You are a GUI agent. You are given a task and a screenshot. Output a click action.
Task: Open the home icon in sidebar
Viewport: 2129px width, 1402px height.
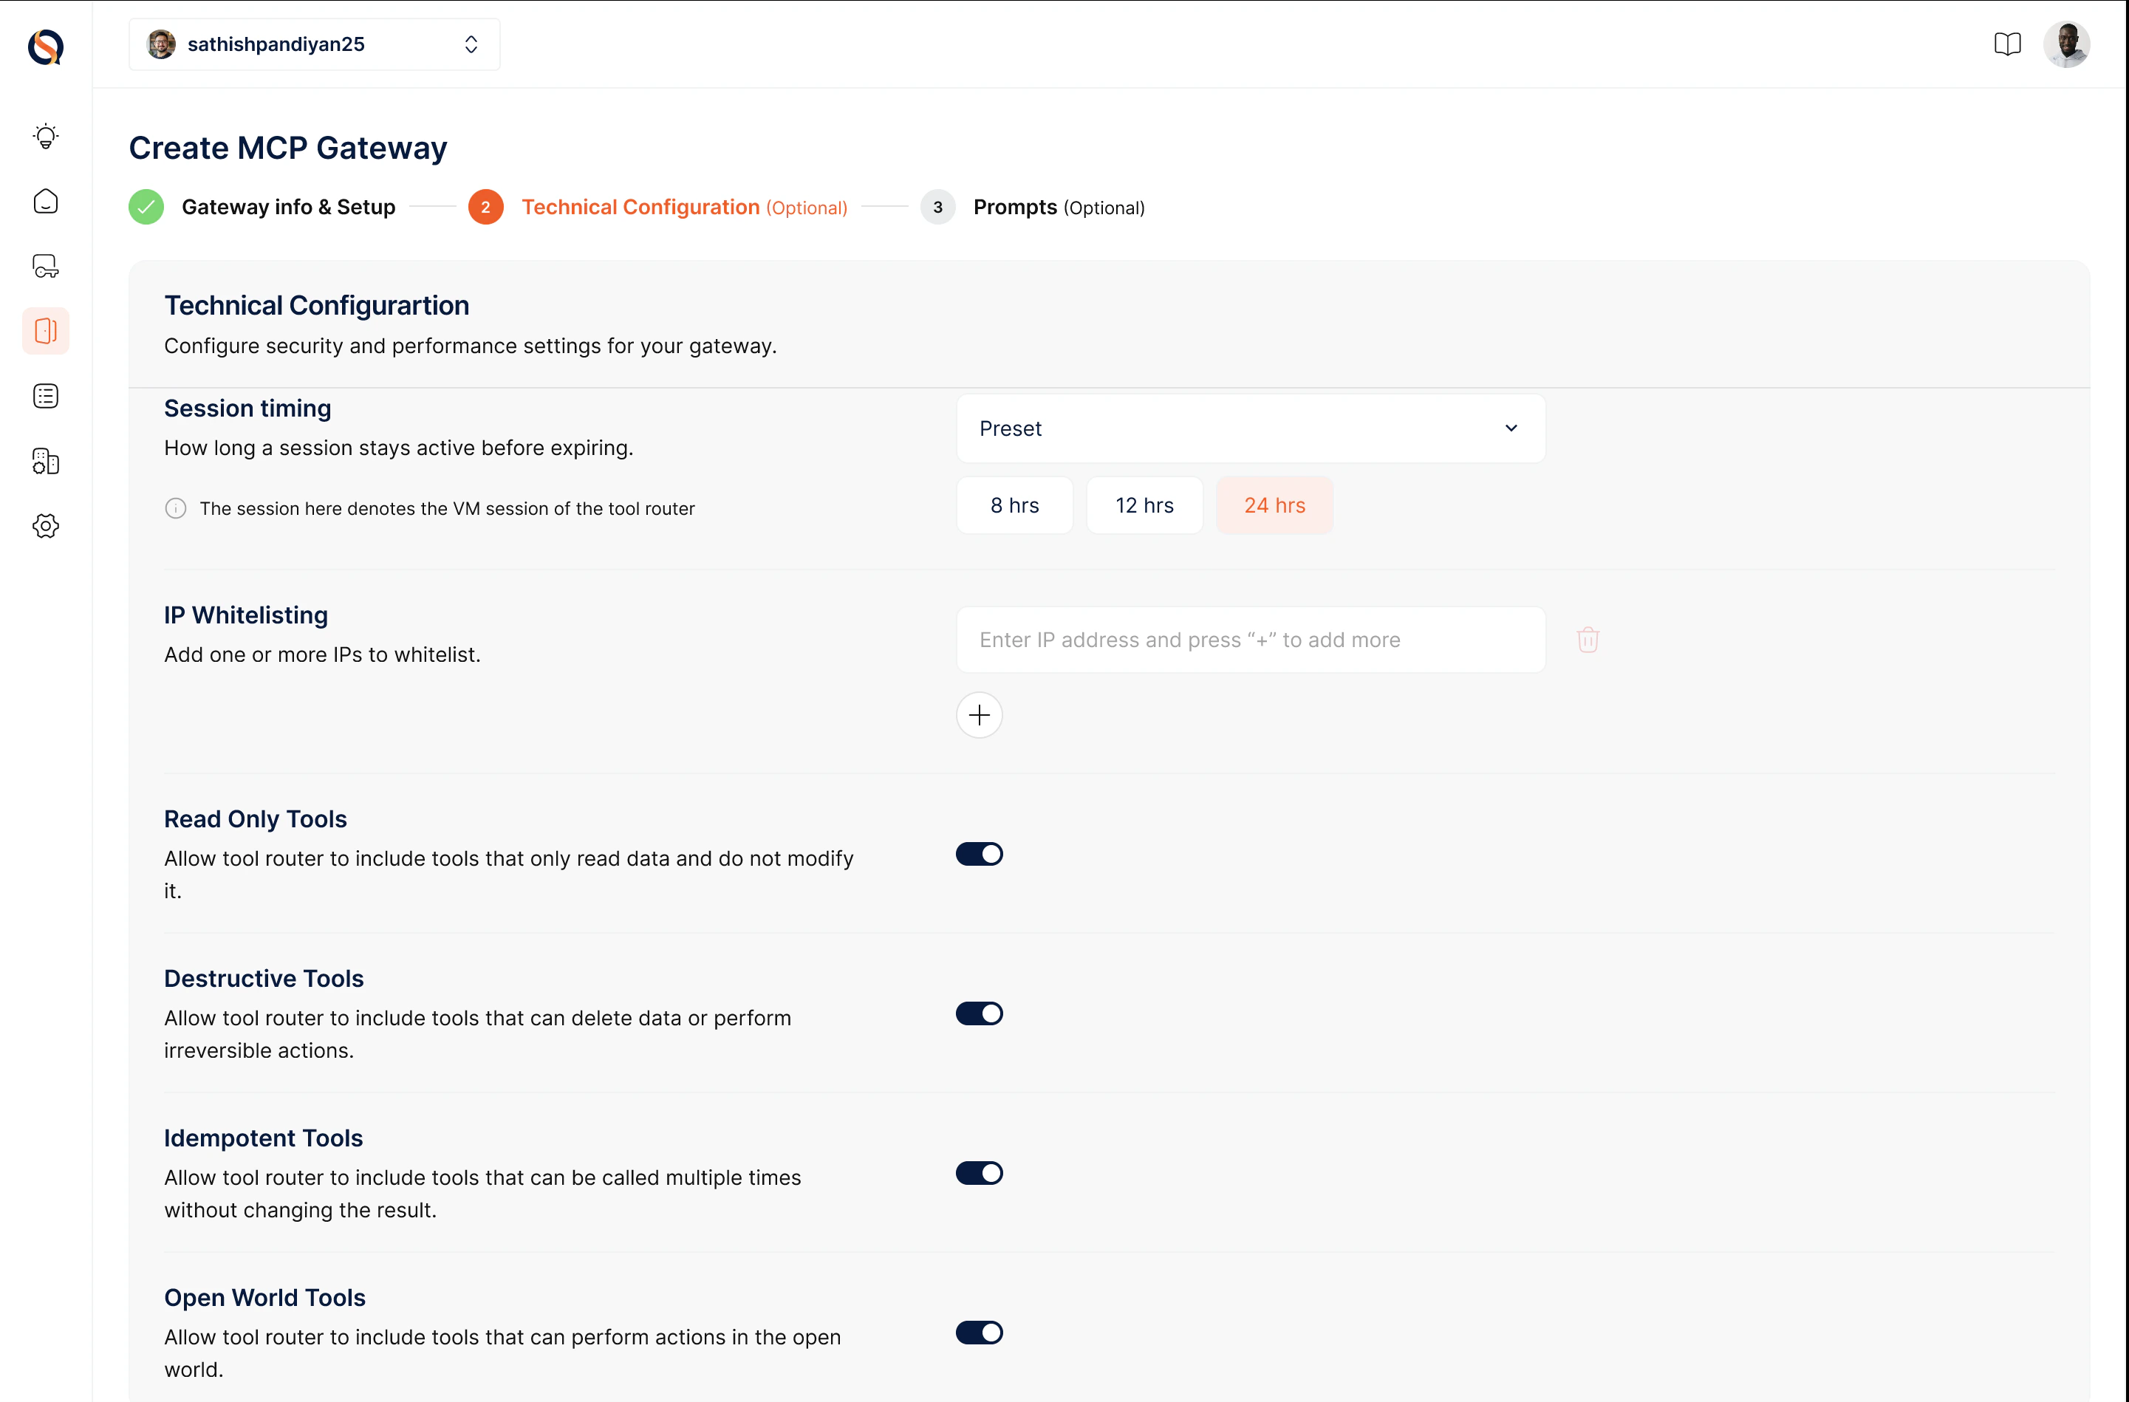46,202
